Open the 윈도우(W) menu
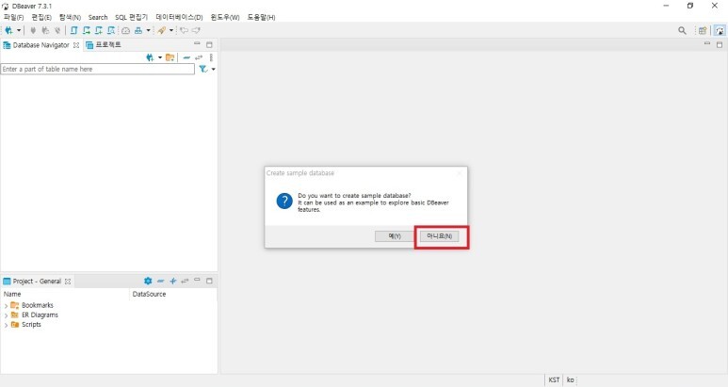The width and height of the screenshot is (728, 387). pos(225,17)
